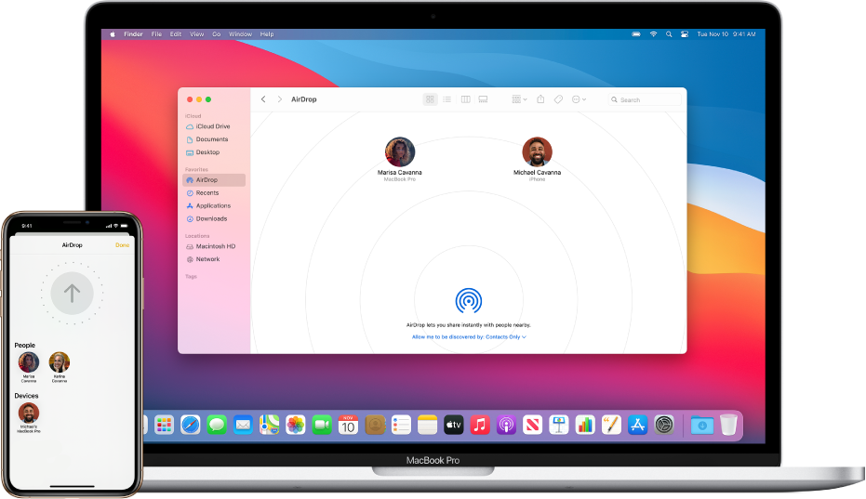Open Applications in Finder sidebar
This screenshot has width=866, height=499.
[208, 206]
